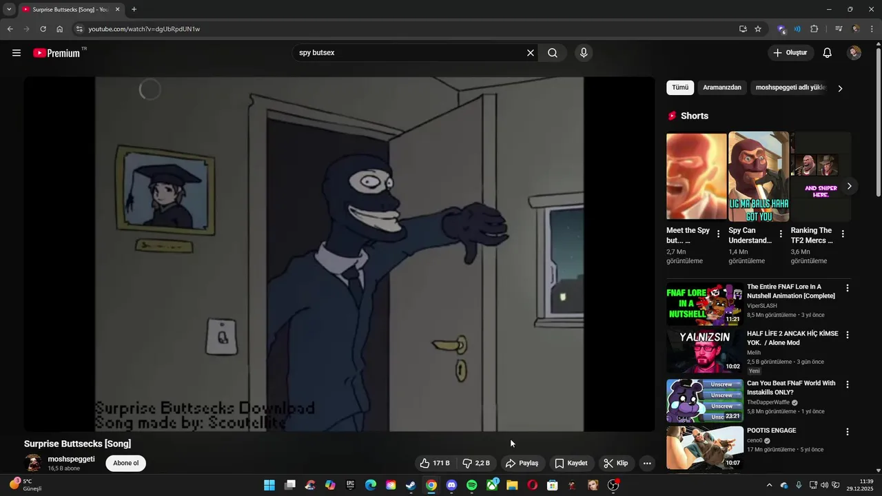The width and height of the screenshot is (882, 496).
Task: Run search with the magnifier button
Action: [x=553, y=53]
